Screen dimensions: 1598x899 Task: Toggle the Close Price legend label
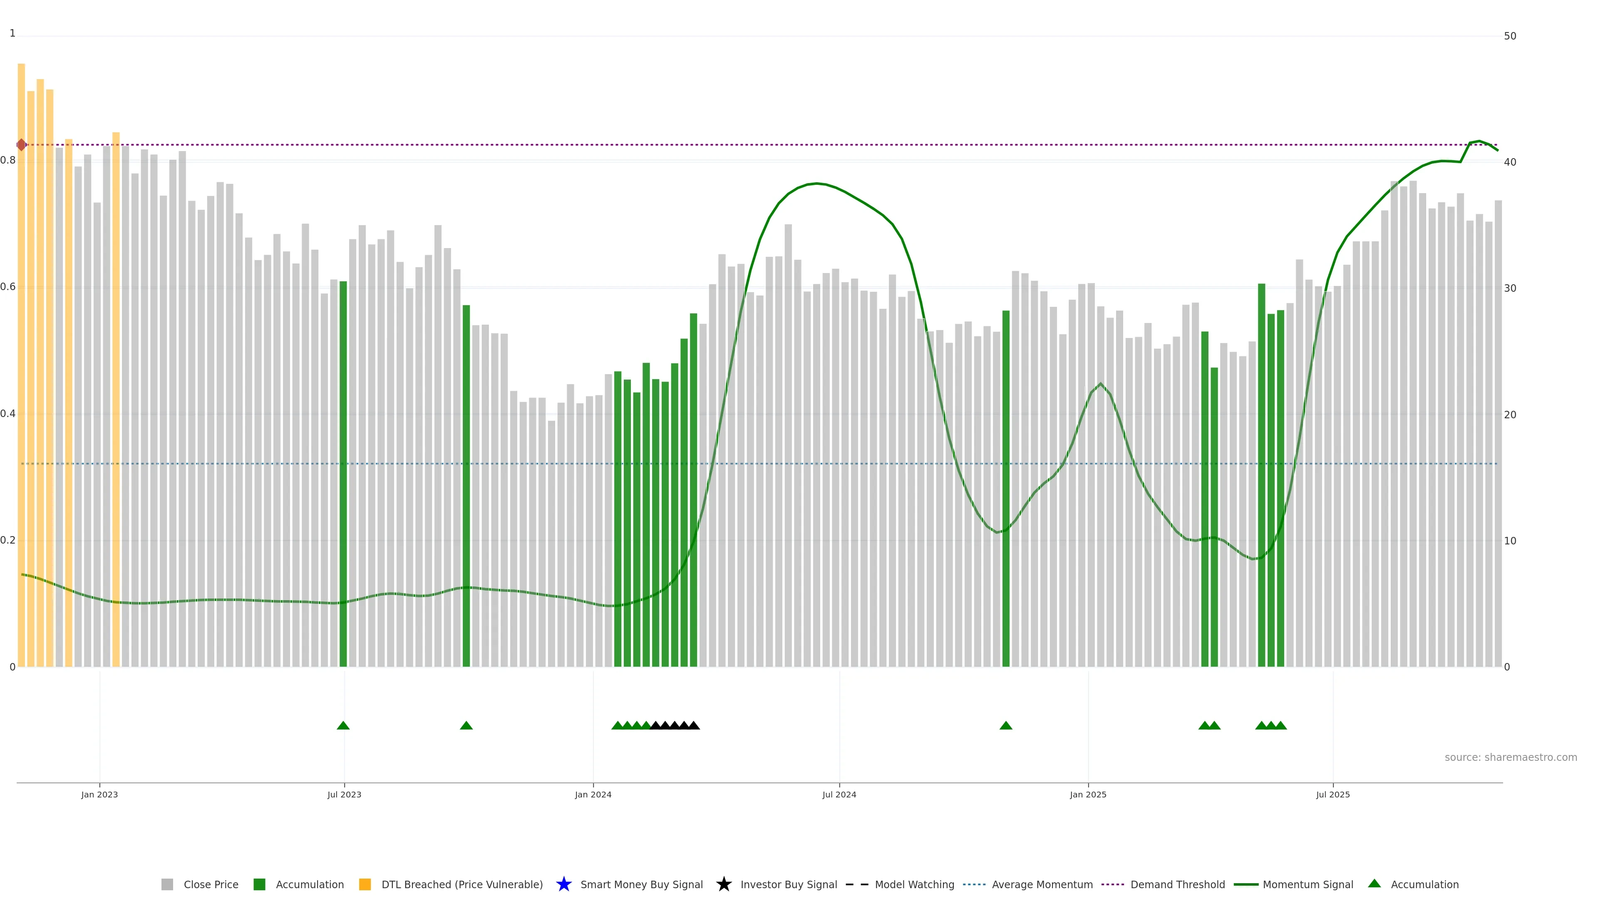211,884
